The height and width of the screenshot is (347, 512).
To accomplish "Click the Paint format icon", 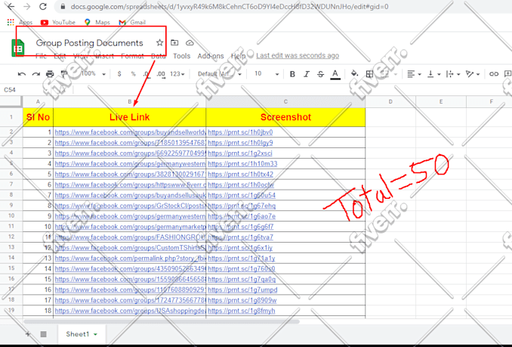I will (64, 74).
